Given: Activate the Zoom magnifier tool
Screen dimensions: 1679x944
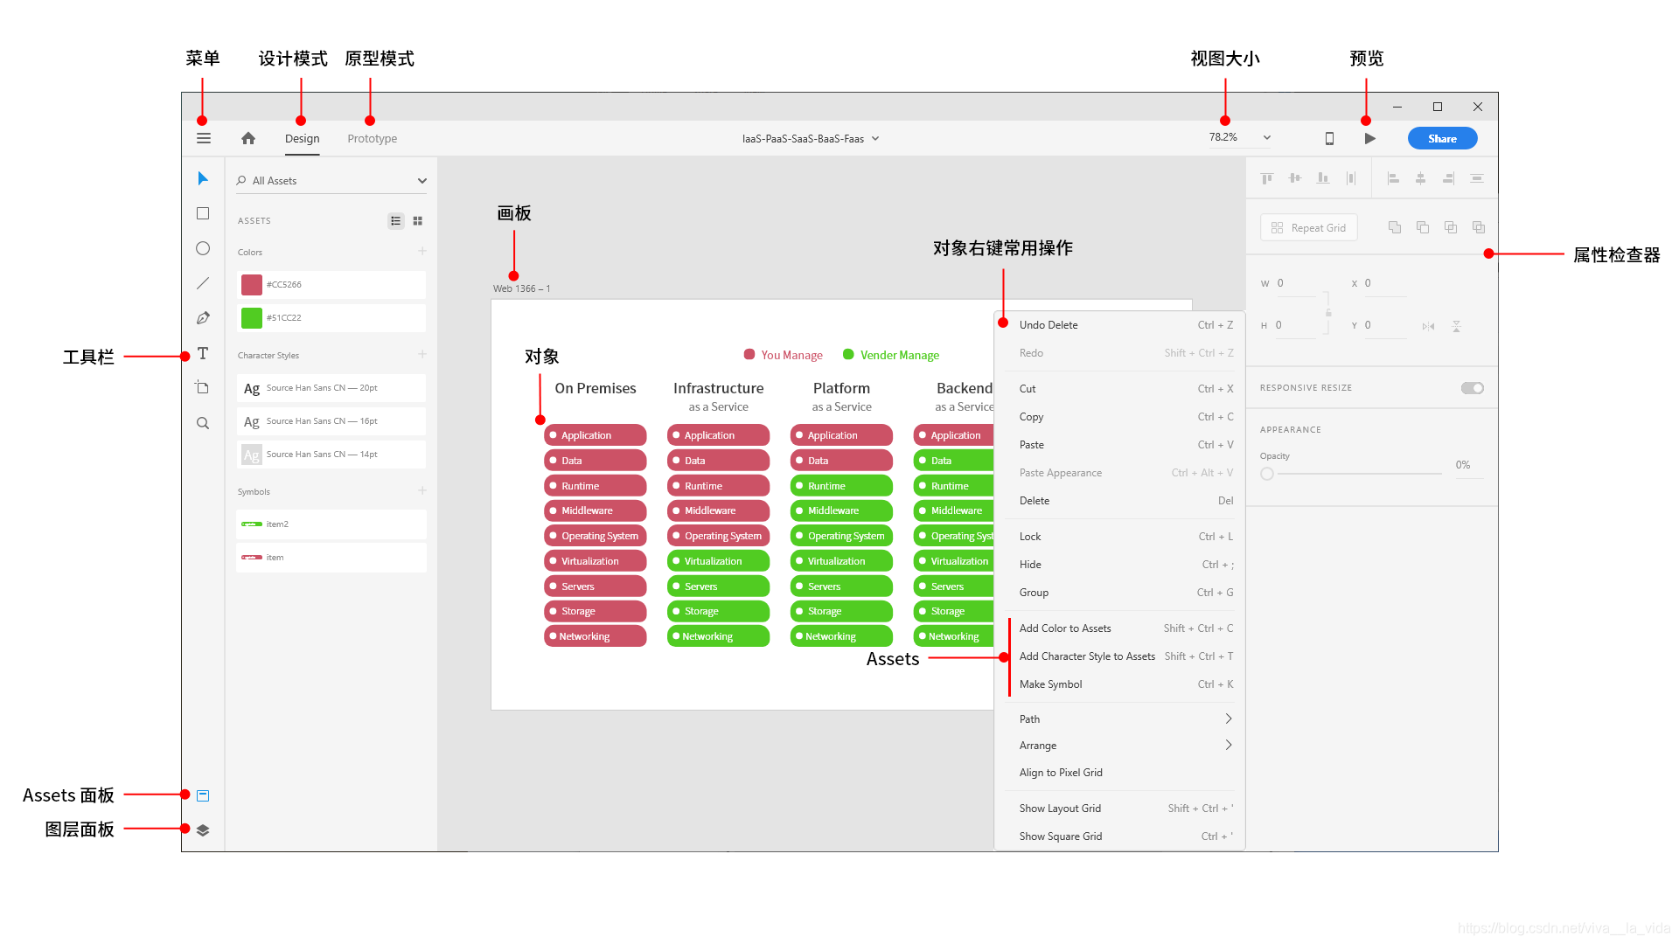Looking at the screenshot, I should [203, 423].
